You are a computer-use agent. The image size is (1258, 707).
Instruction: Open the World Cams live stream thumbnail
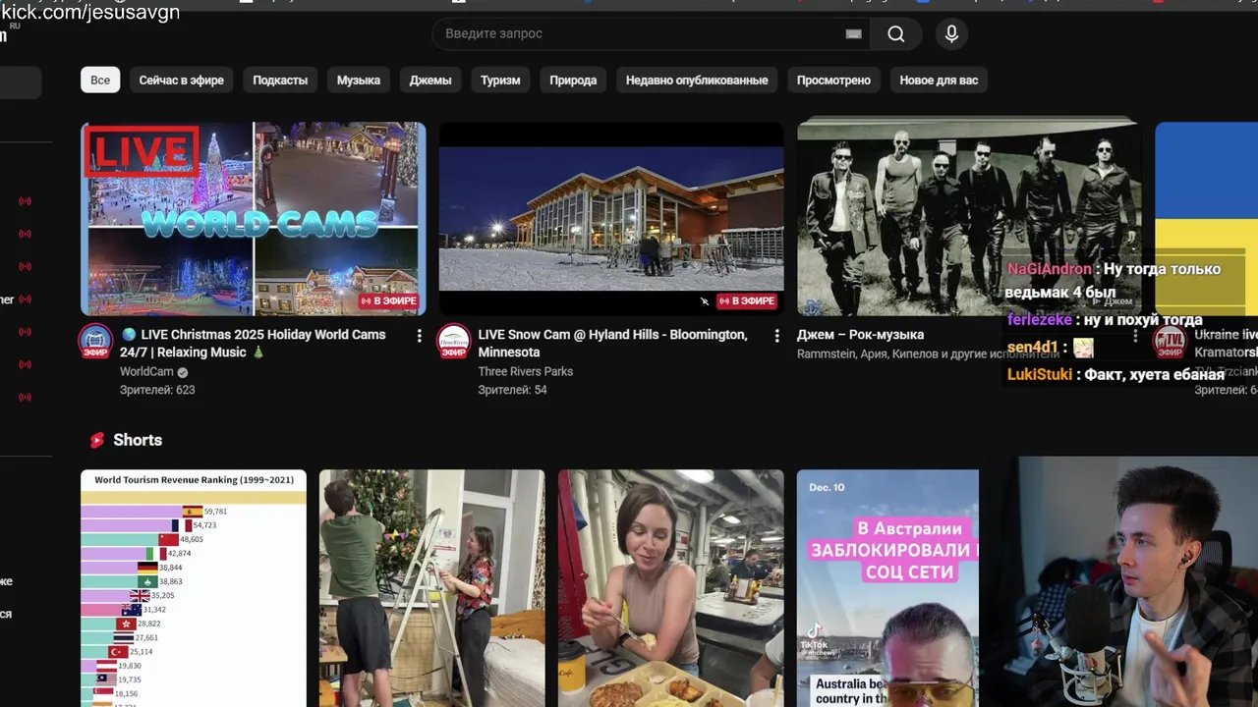tap(254, 218)
